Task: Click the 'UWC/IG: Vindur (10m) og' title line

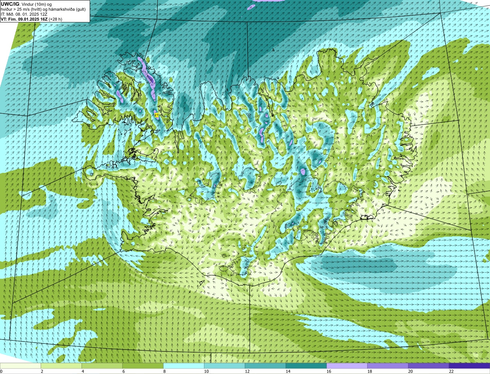Action: tap(26, 4)
